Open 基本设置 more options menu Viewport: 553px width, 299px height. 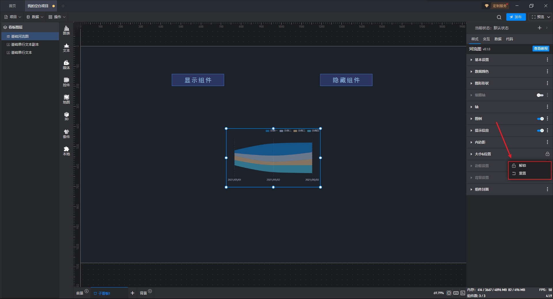tap(547, 60)
